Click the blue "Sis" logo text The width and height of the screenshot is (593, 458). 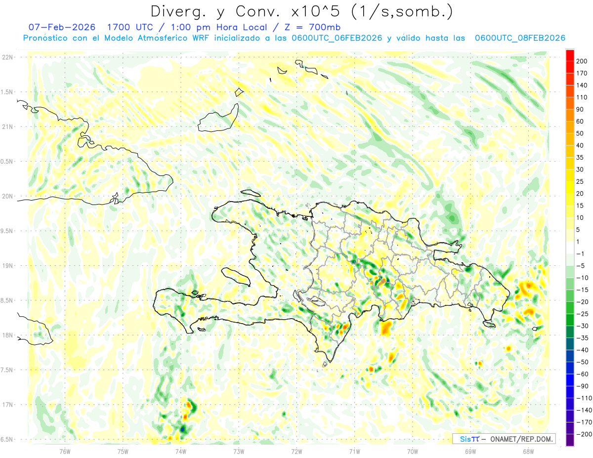[465, 439]
